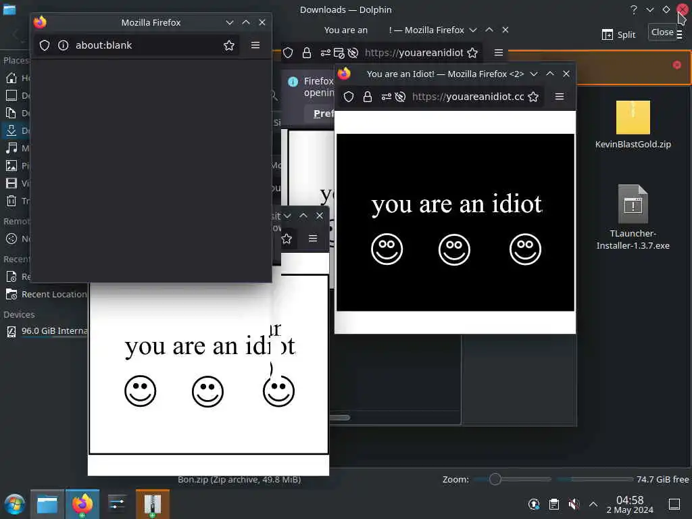Click popup-blocked icon in rear Idiot Firefox window

pos(339,53)
